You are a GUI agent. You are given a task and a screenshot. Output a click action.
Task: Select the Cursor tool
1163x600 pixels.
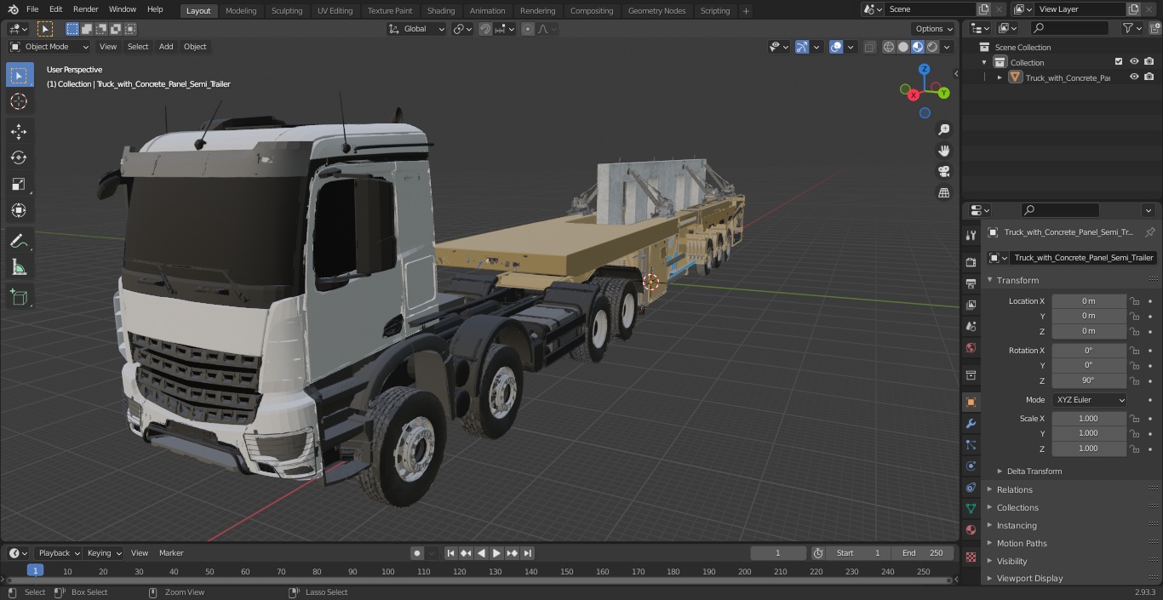(19, 101)
